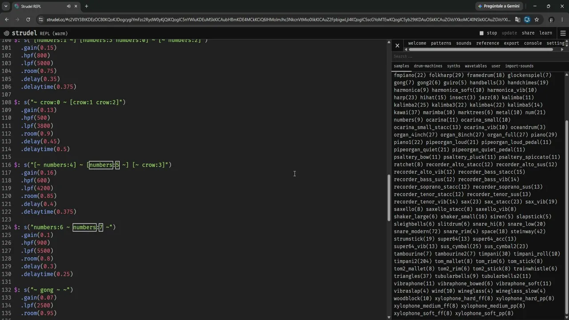Open the learn link
Image resolution: width=569 pixels, height=320 pixels.
(x=545, y=33)
